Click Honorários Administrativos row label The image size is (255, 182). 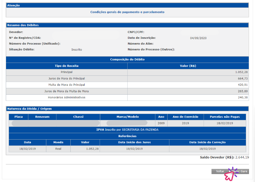[67, 97]
